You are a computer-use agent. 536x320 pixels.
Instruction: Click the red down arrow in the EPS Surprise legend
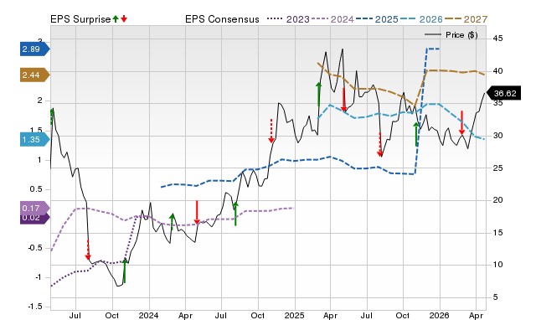click(x=124, y=19)
